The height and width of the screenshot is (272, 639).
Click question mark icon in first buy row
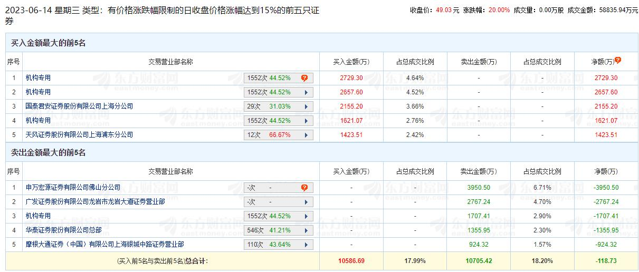[304, 78]
